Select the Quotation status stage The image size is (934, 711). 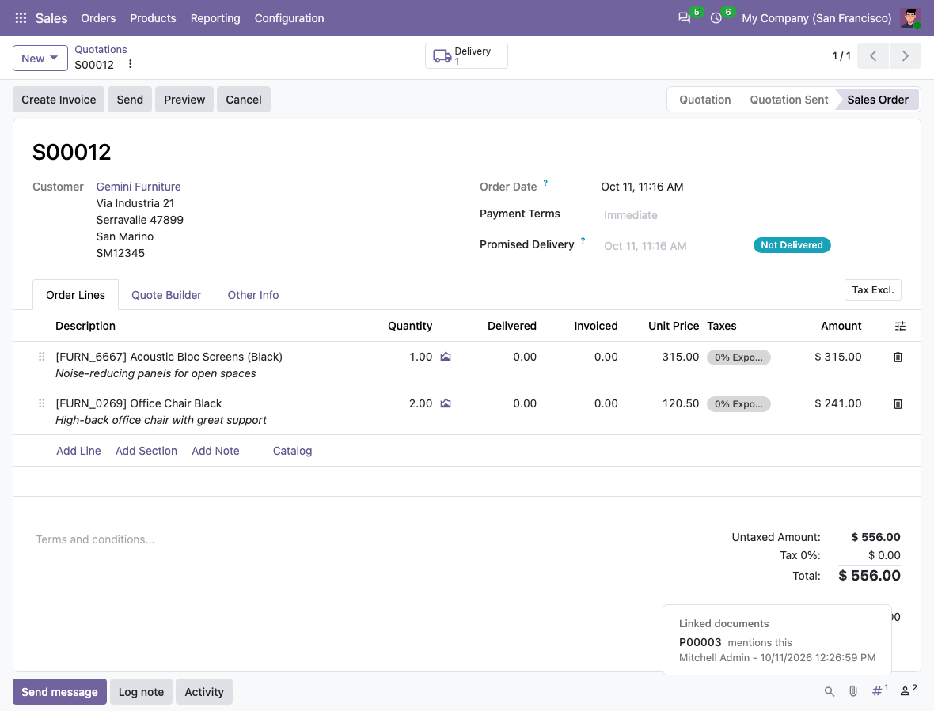pyautogui.click(x=704, y=100)
